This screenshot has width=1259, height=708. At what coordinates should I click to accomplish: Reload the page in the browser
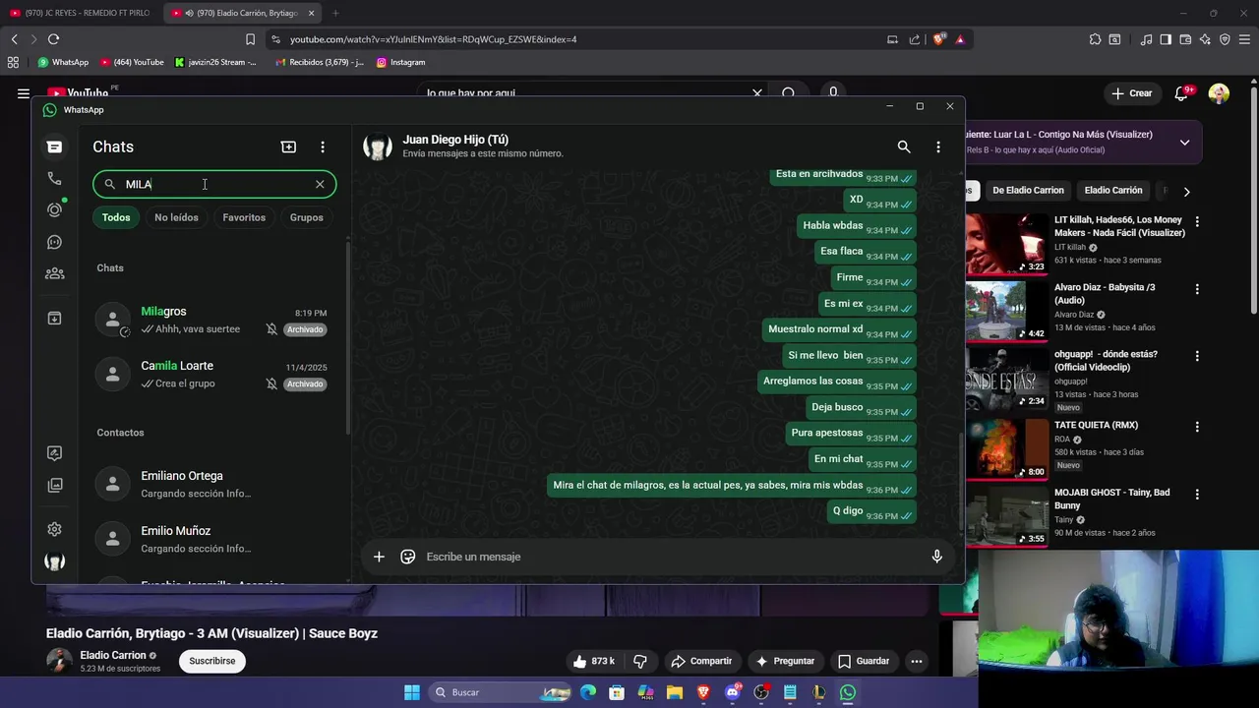53,39
